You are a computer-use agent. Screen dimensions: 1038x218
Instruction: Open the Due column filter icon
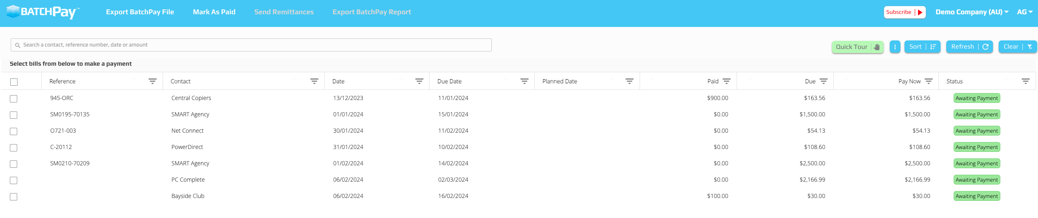tap(823, 81)
